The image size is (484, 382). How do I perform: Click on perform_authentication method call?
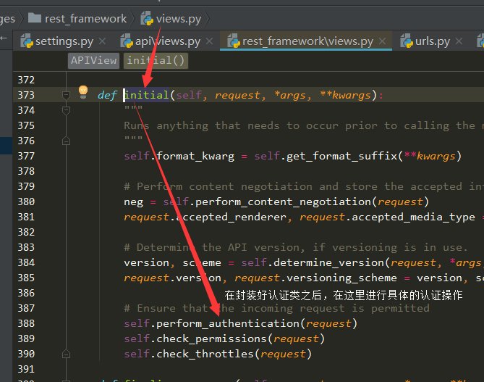click(228, 324)
